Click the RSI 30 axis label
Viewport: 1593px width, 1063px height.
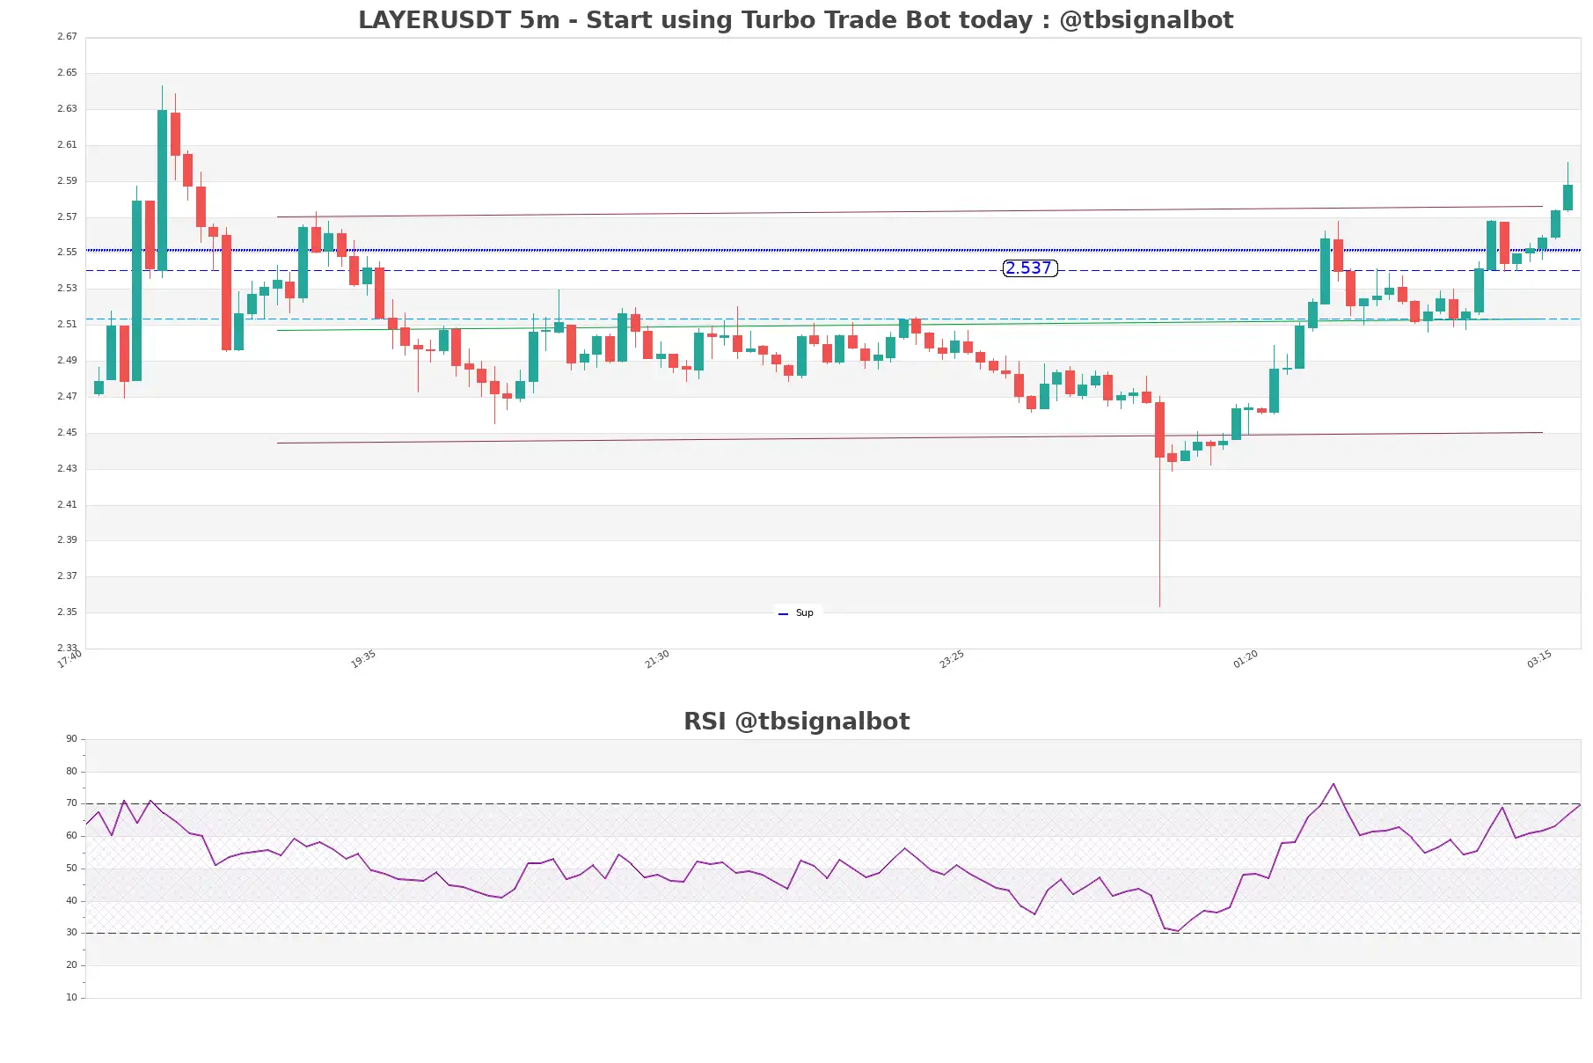click(x=71, y=933)
